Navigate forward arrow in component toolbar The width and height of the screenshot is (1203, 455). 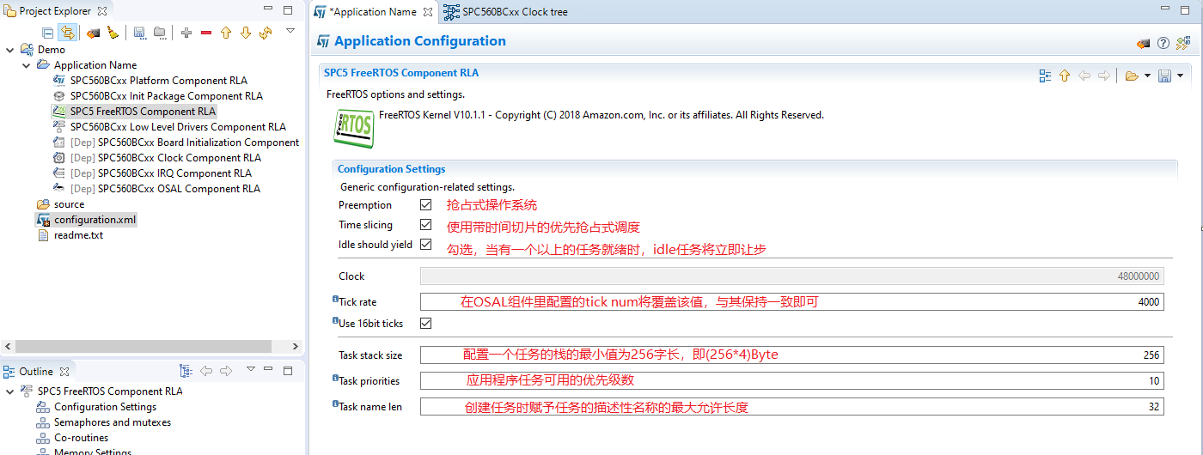(1104, 76)
